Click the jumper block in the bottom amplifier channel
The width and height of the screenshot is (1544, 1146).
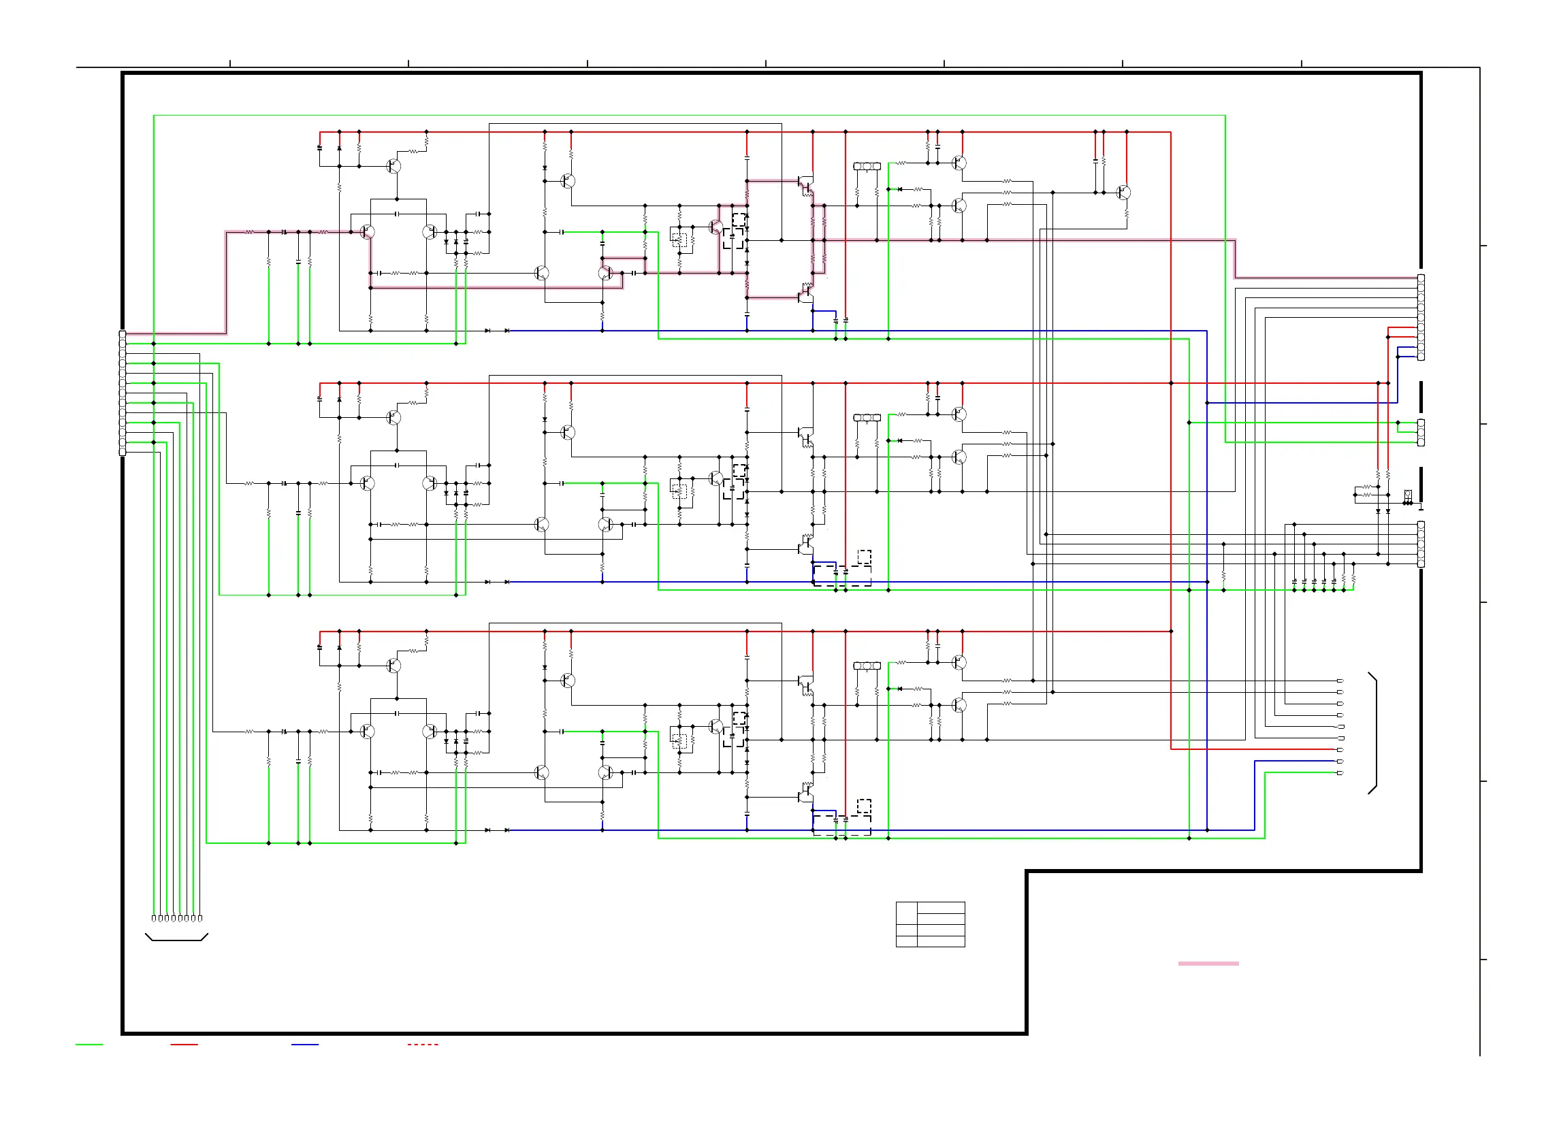pyautogui.click(x=867, y=666)
